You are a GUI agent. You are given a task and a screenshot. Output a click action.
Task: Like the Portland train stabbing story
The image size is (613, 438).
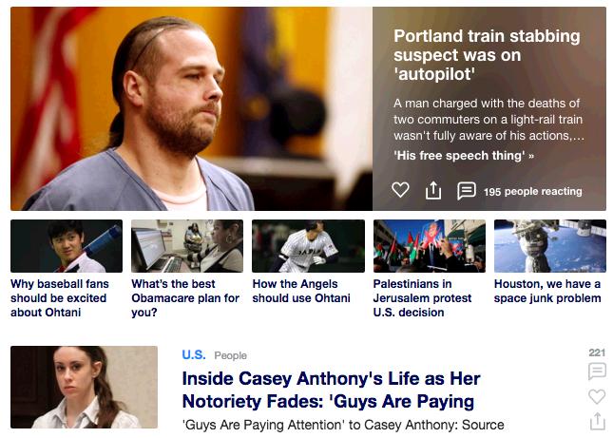click(x=400, y=190)
